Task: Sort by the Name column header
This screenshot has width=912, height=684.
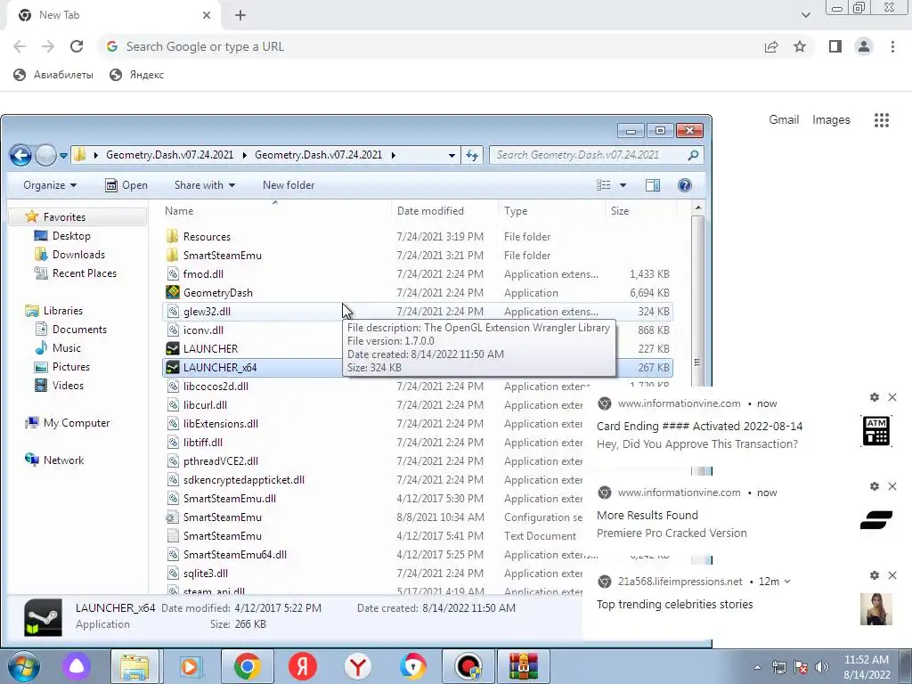Action: click(x=179, y=211)
